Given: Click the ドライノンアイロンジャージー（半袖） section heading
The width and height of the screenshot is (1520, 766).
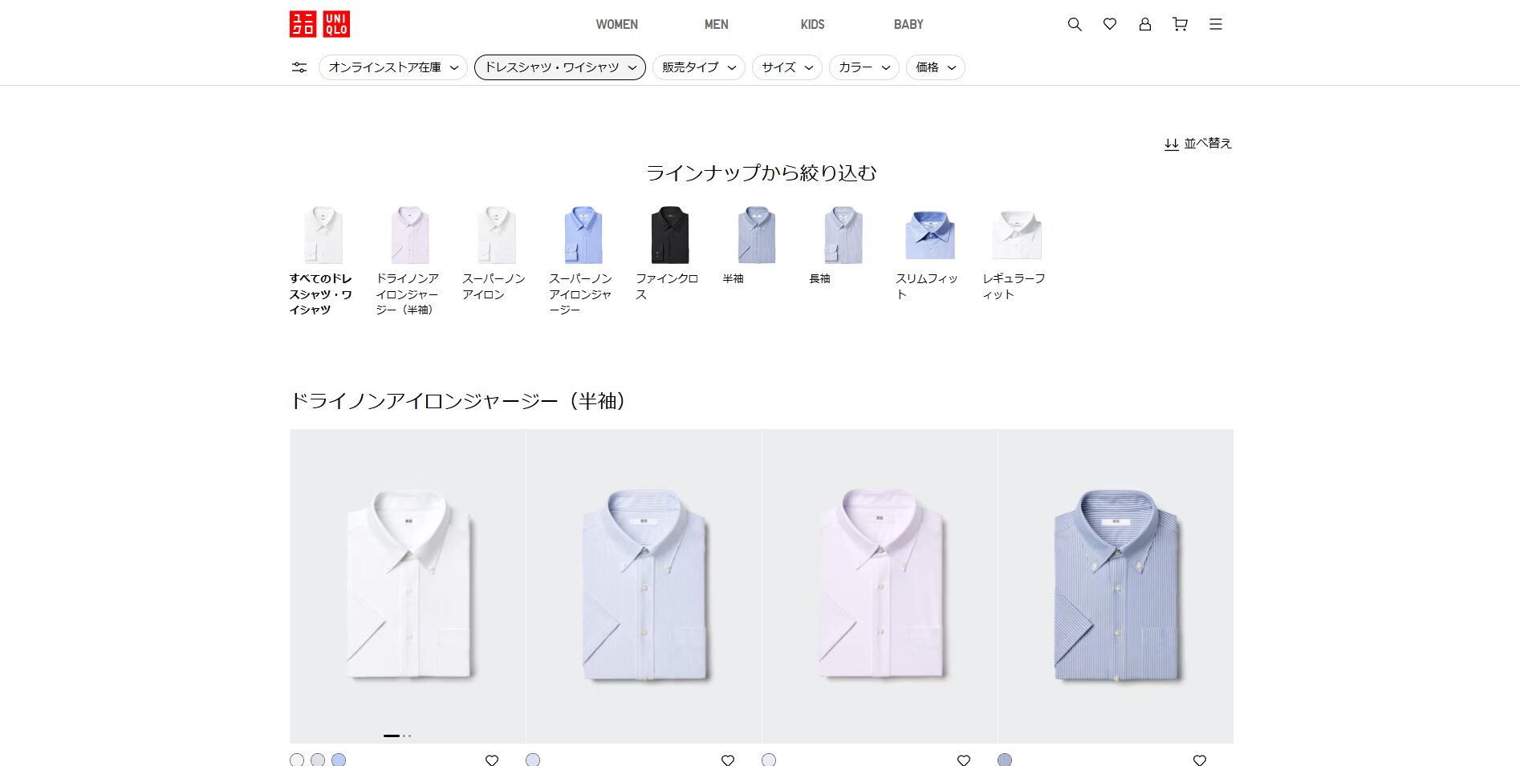Looking at the screenshot, I should click(457, 401).
